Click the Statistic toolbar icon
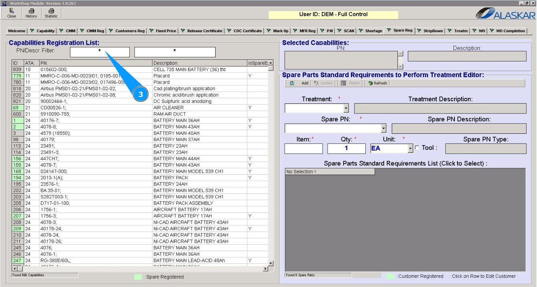The width and height of the screenshot is (537, 287). 51,11
